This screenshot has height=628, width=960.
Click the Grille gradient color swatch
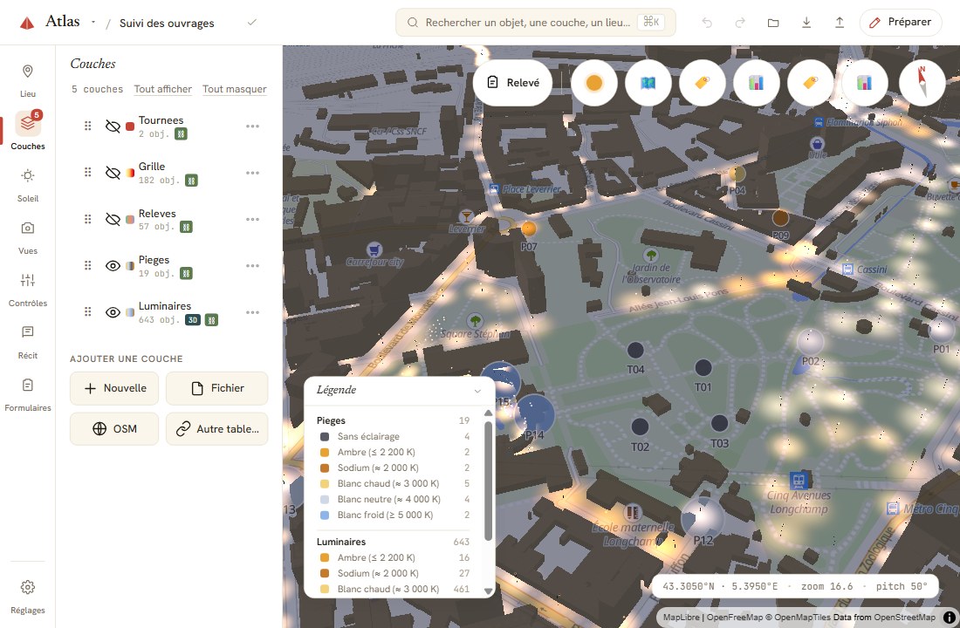pos(130,174)
